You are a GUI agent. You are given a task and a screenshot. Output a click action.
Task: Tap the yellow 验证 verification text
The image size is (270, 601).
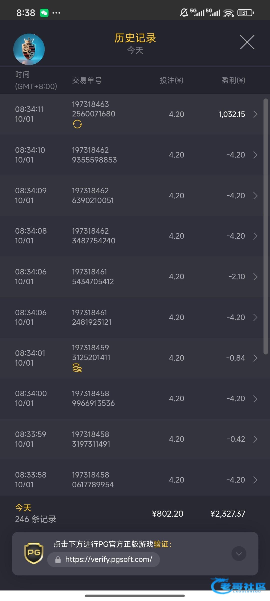pos(161,544)
